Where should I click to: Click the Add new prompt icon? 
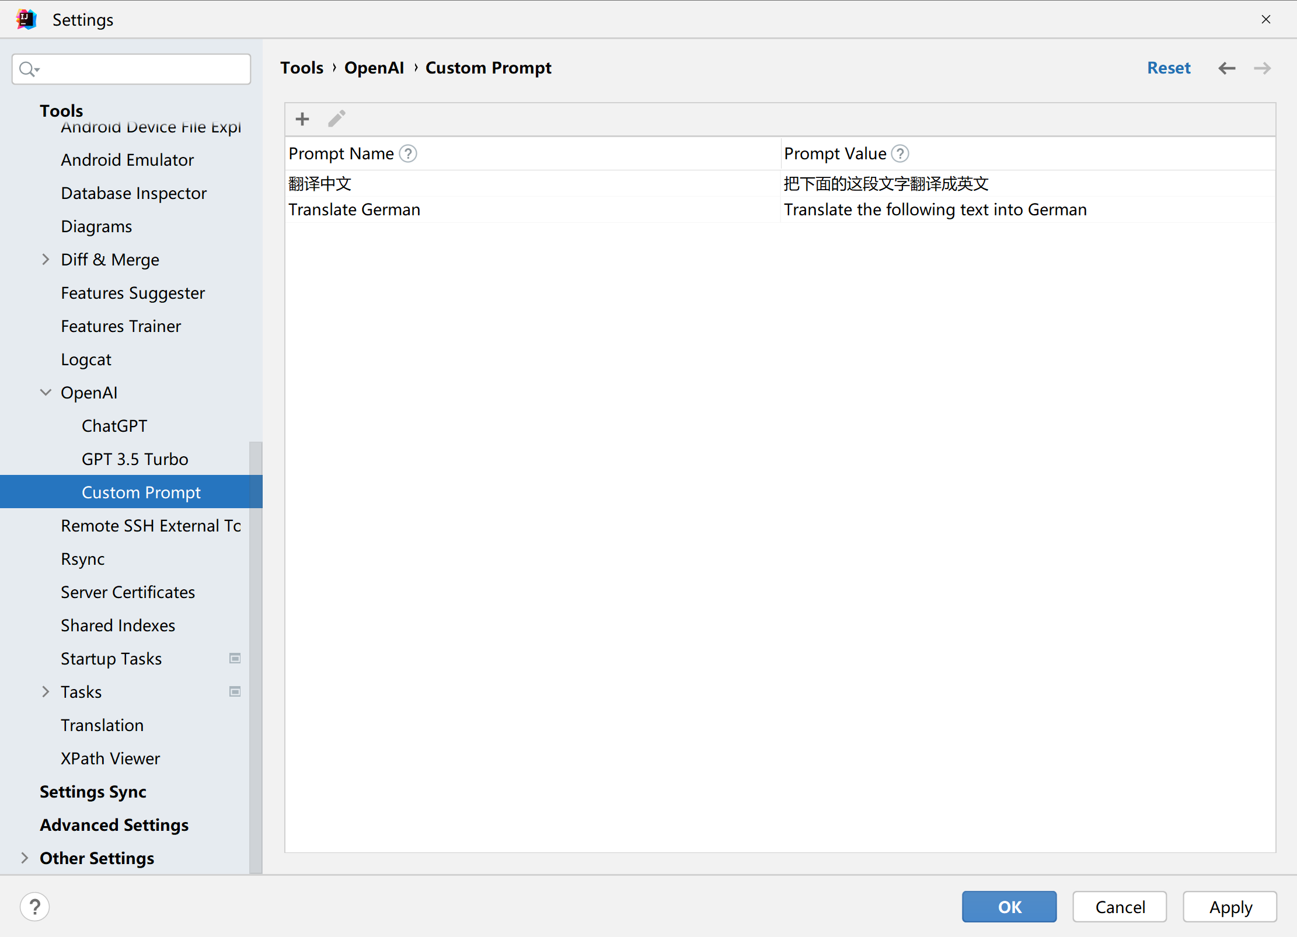tap(302, 119)
